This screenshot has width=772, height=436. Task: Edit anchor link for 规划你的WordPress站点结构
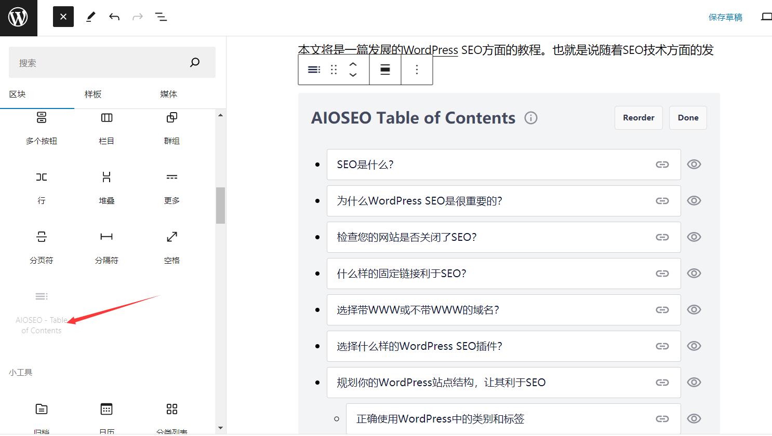pos(662,383)
